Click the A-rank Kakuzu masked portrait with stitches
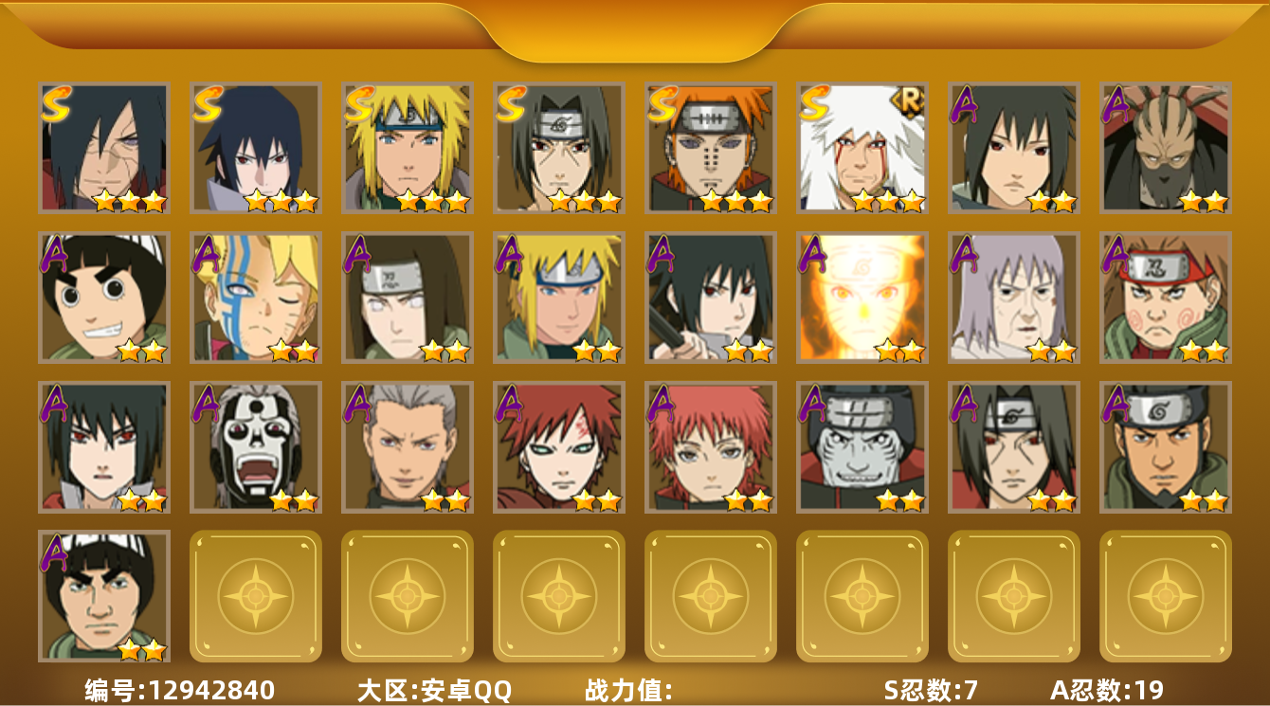Viewport: 1270px width, 706px height. pyautogui.click(x=1166, y=148)
